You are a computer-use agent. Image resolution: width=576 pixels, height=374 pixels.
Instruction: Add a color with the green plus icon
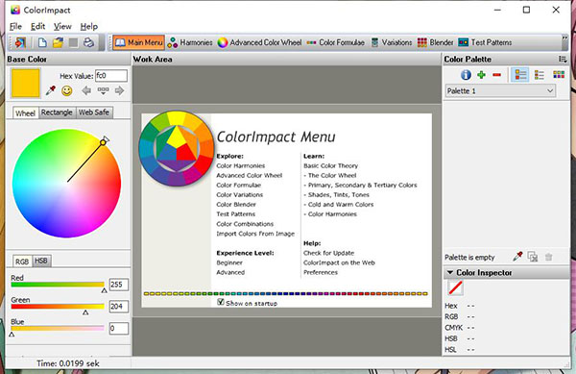tap(481, 75)
